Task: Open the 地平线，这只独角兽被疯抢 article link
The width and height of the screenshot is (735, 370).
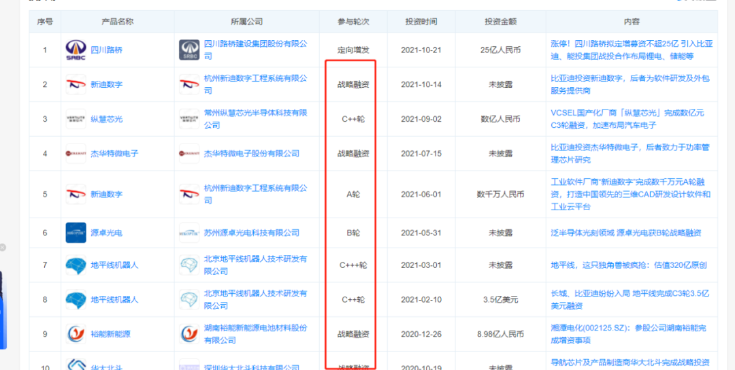Action: (x=628, y=265)
